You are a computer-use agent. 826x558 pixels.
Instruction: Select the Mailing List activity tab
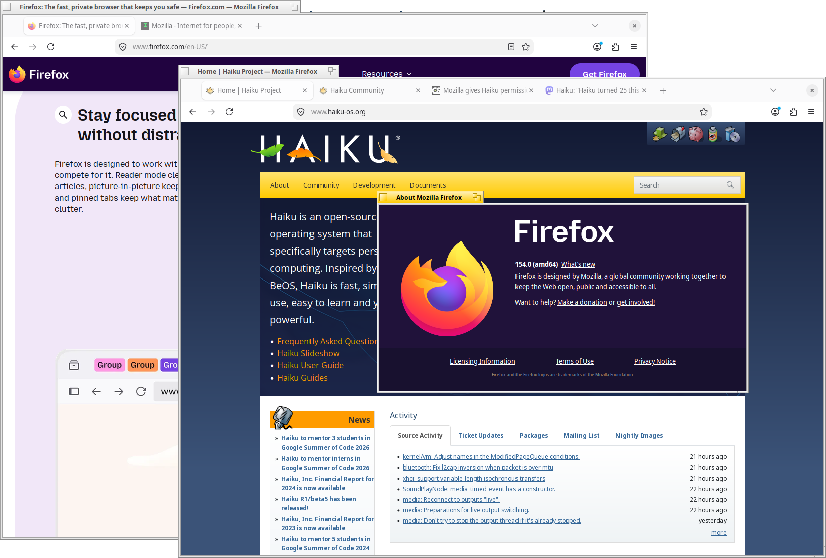tap(581, 436)
